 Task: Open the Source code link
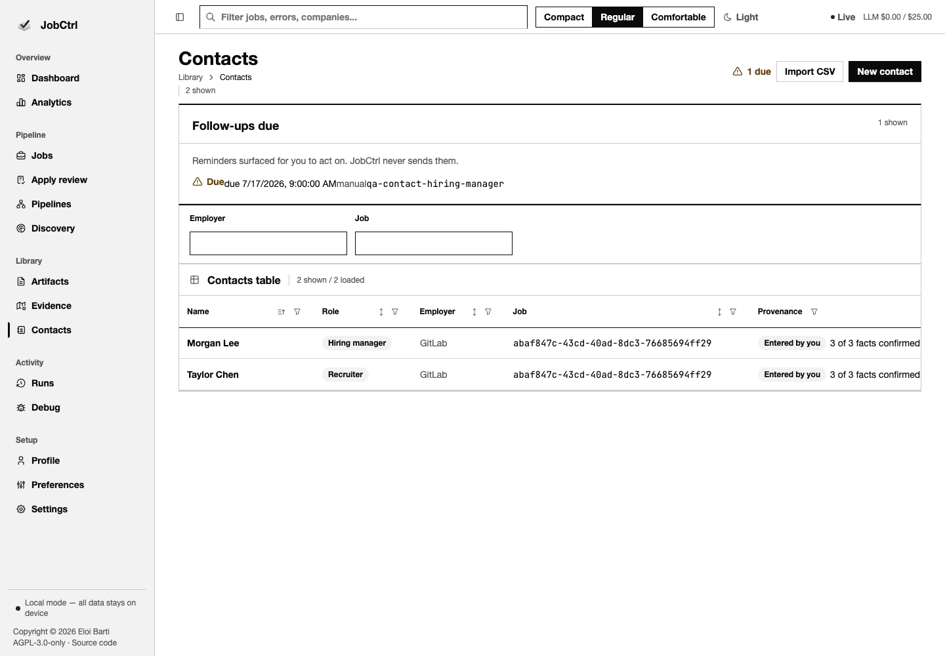point(94,643)
